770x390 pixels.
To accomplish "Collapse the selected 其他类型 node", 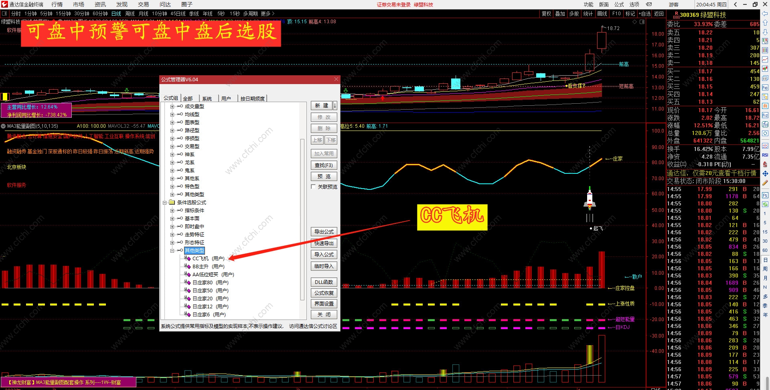I will point(172,251).
